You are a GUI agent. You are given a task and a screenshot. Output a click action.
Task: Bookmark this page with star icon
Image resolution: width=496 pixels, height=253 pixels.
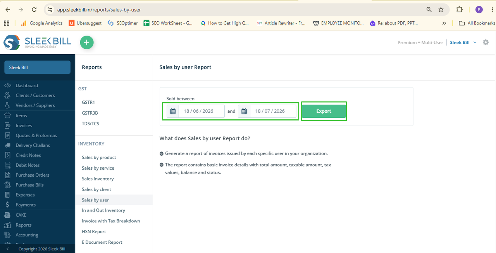[441, 10]
